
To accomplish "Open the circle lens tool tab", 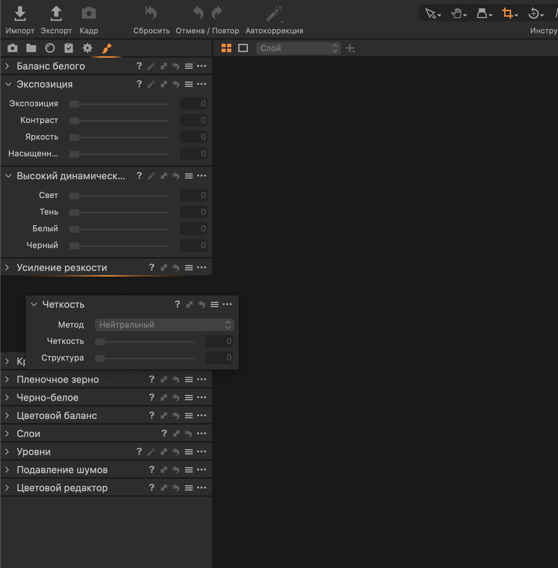I will click(x=50, y=48).
